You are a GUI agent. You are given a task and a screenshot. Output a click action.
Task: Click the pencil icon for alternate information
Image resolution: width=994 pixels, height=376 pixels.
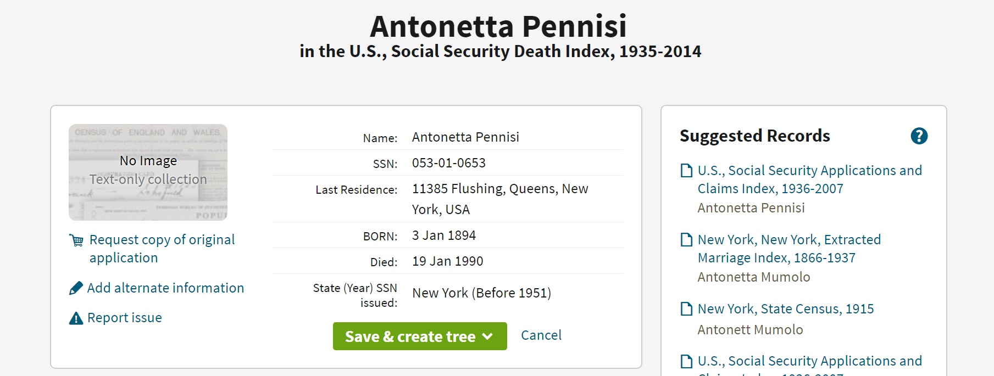point(76,288)
